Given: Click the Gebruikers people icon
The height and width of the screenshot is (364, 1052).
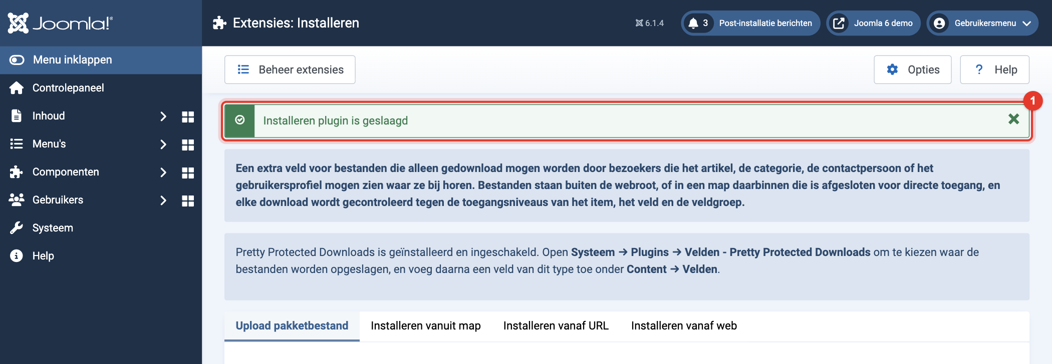Looking at the screenshot, I should pos(17,200).
